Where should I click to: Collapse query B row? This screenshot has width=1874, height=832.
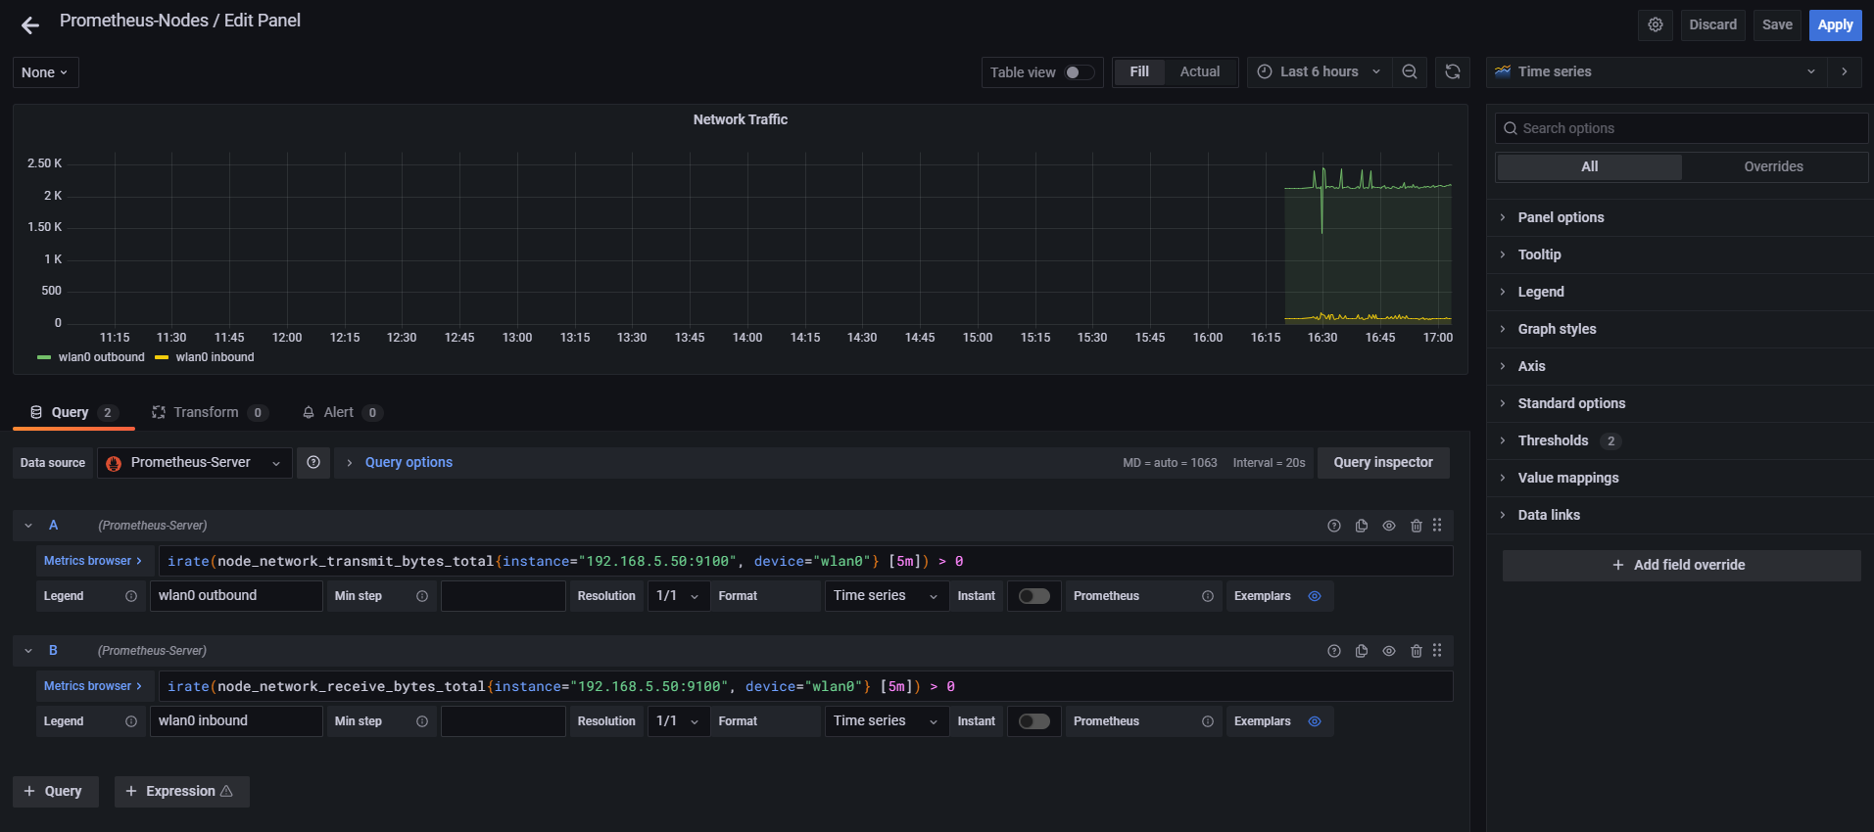28,651
